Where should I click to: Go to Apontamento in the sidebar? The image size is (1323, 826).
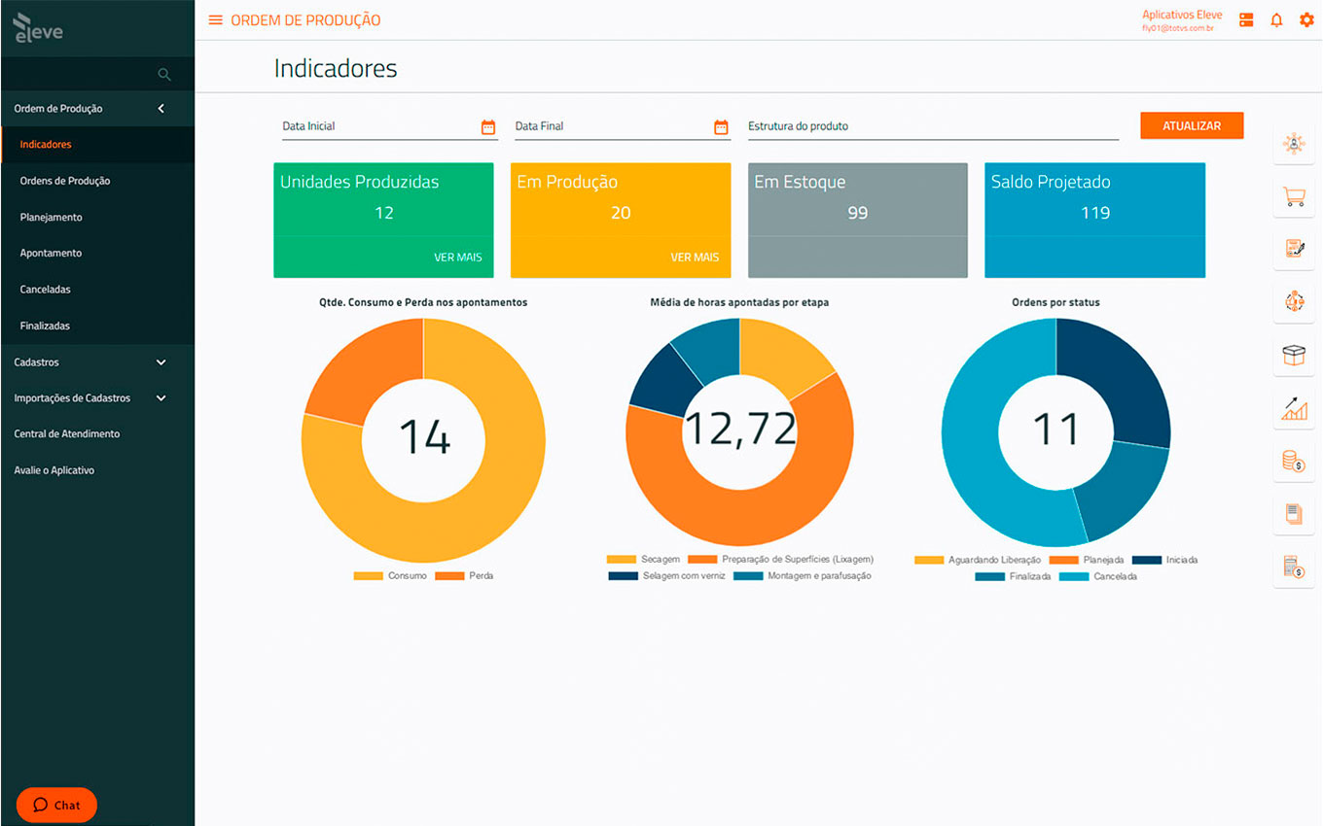(52, 254)
